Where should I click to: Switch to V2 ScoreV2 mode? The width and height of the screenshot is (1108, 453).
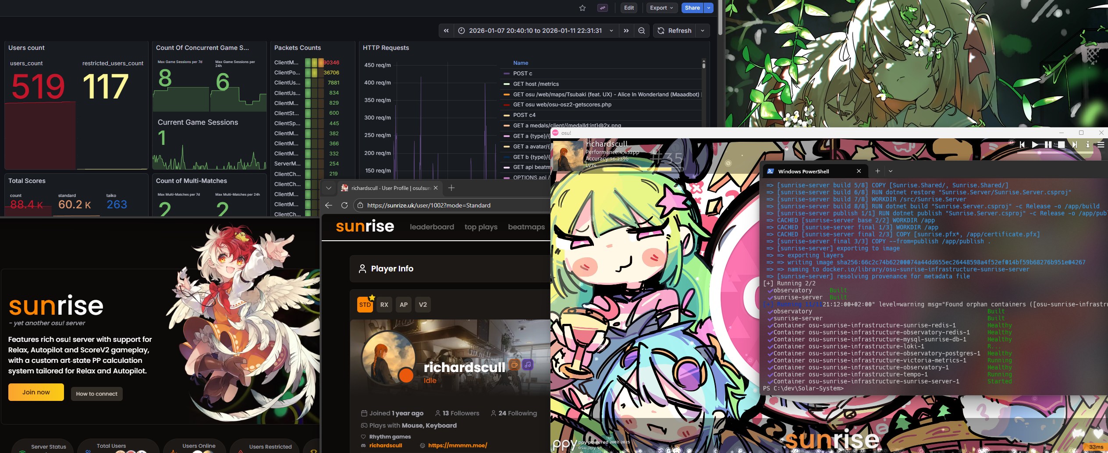point(423,305)
